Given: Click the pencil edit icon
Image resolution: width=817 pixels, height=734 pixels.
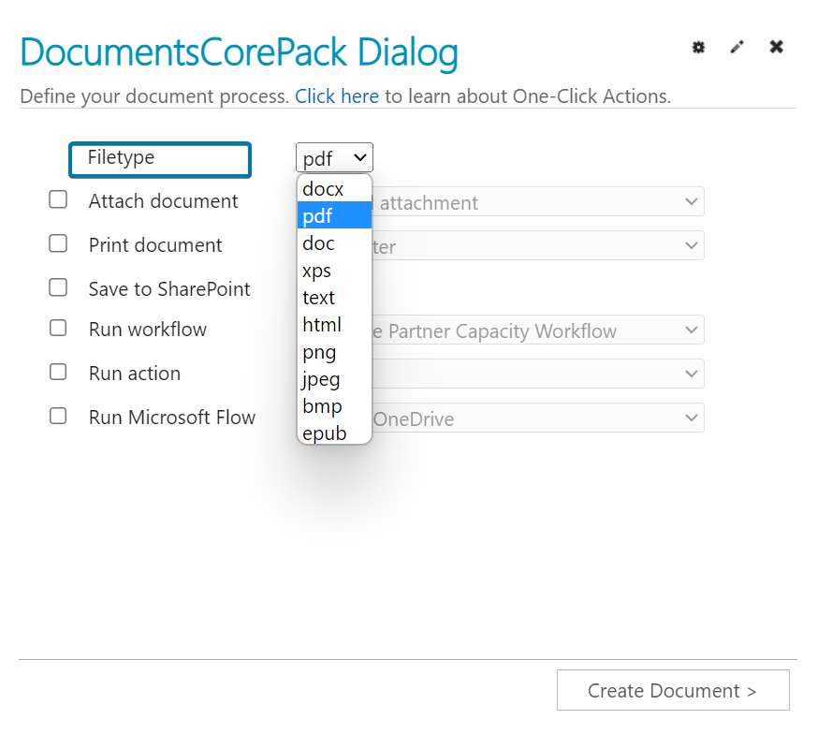Looking at the screenshot, I should click(737, 47).
